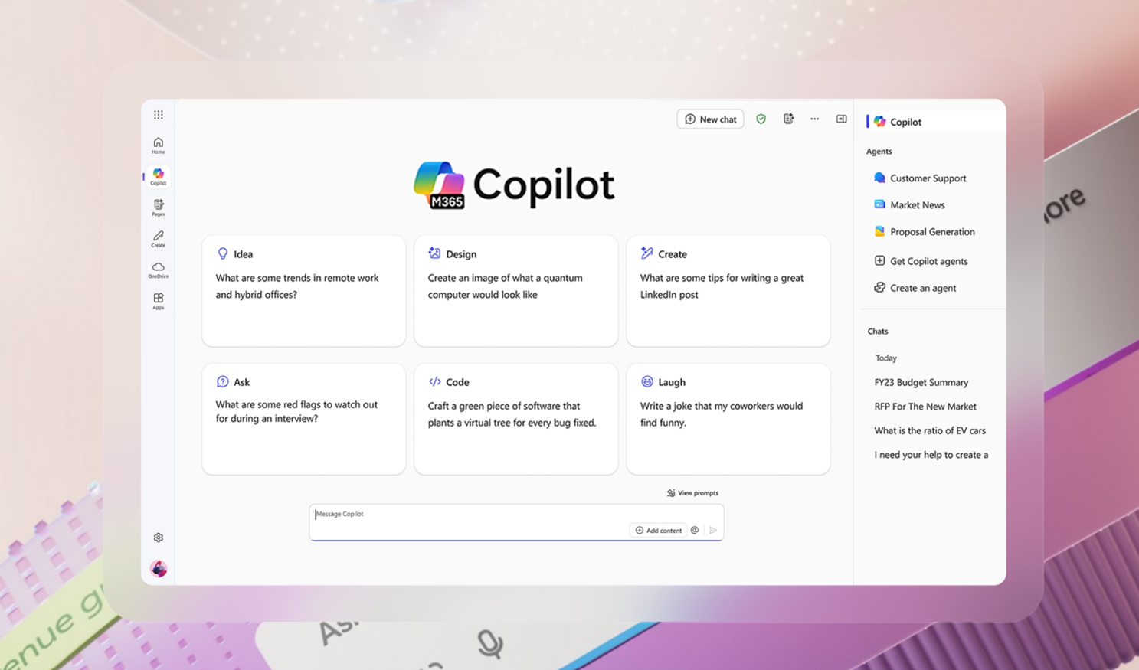This screenshot has width=1139, height=670.
Task: Open Pages from left sidebar
Action: pyautogui.click(x=159, y=208)
